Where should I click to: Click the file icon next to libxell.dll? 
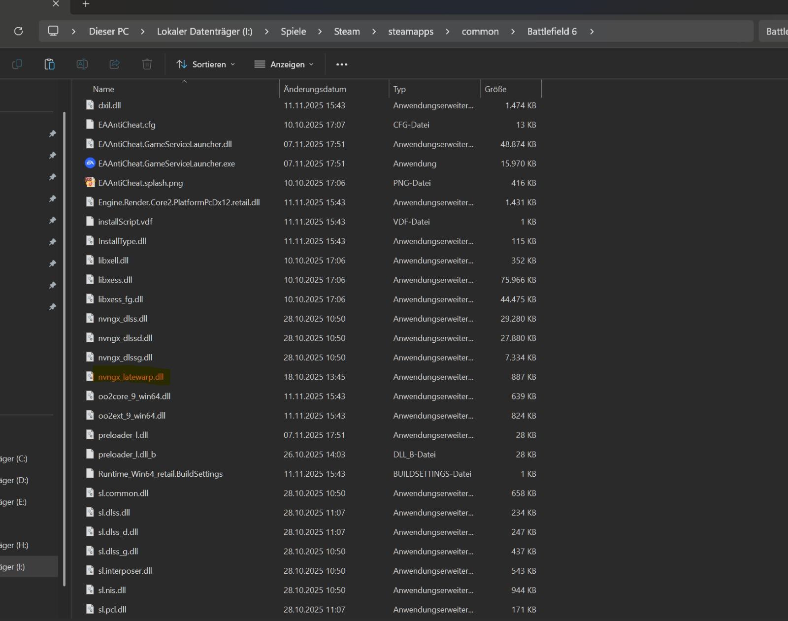click(90, 260)
